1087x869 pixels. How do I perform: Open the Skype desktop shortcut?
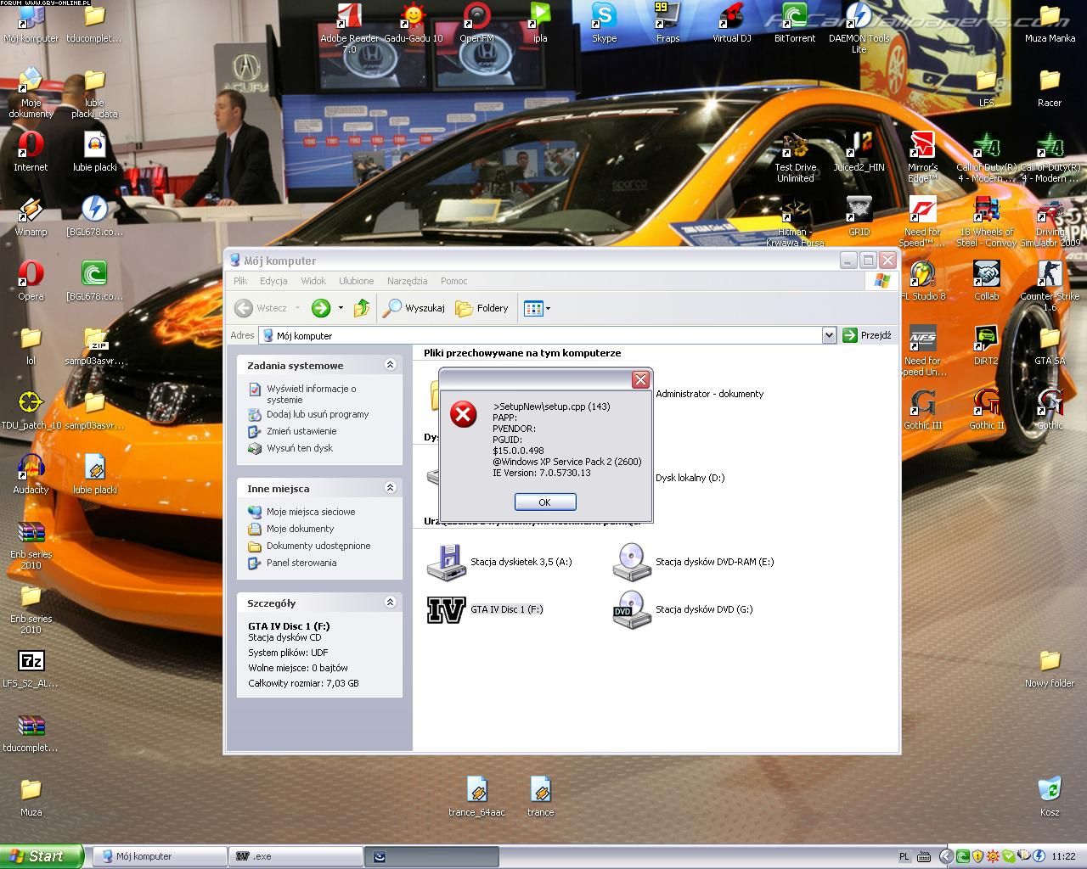point(604,24)
